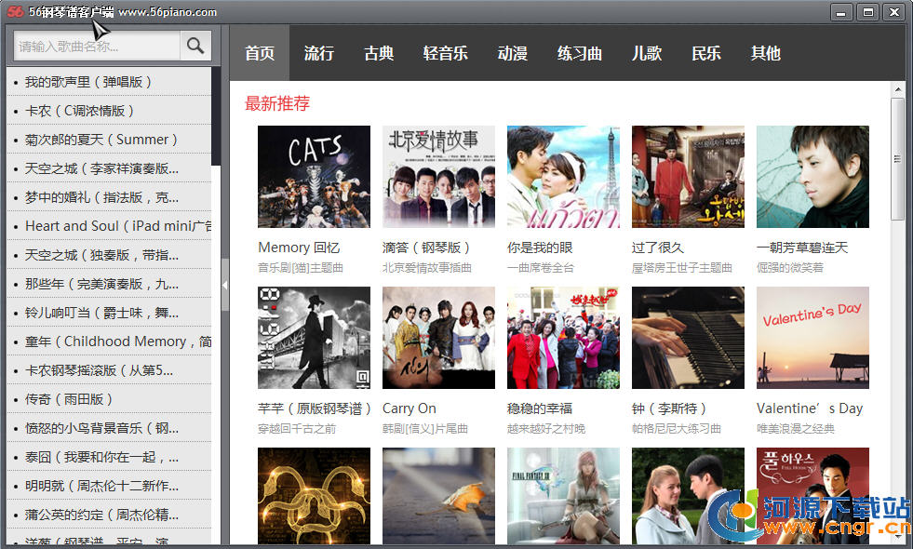Open the 北京爱情故事 cover thumbnail
This screenshot has width=913, height=549.
pyautogui.click(x=438, y=177)
